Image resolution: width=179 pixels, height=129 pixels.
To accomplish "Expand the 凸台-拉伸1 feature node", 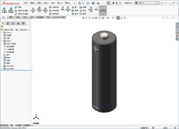I will 2,66.
